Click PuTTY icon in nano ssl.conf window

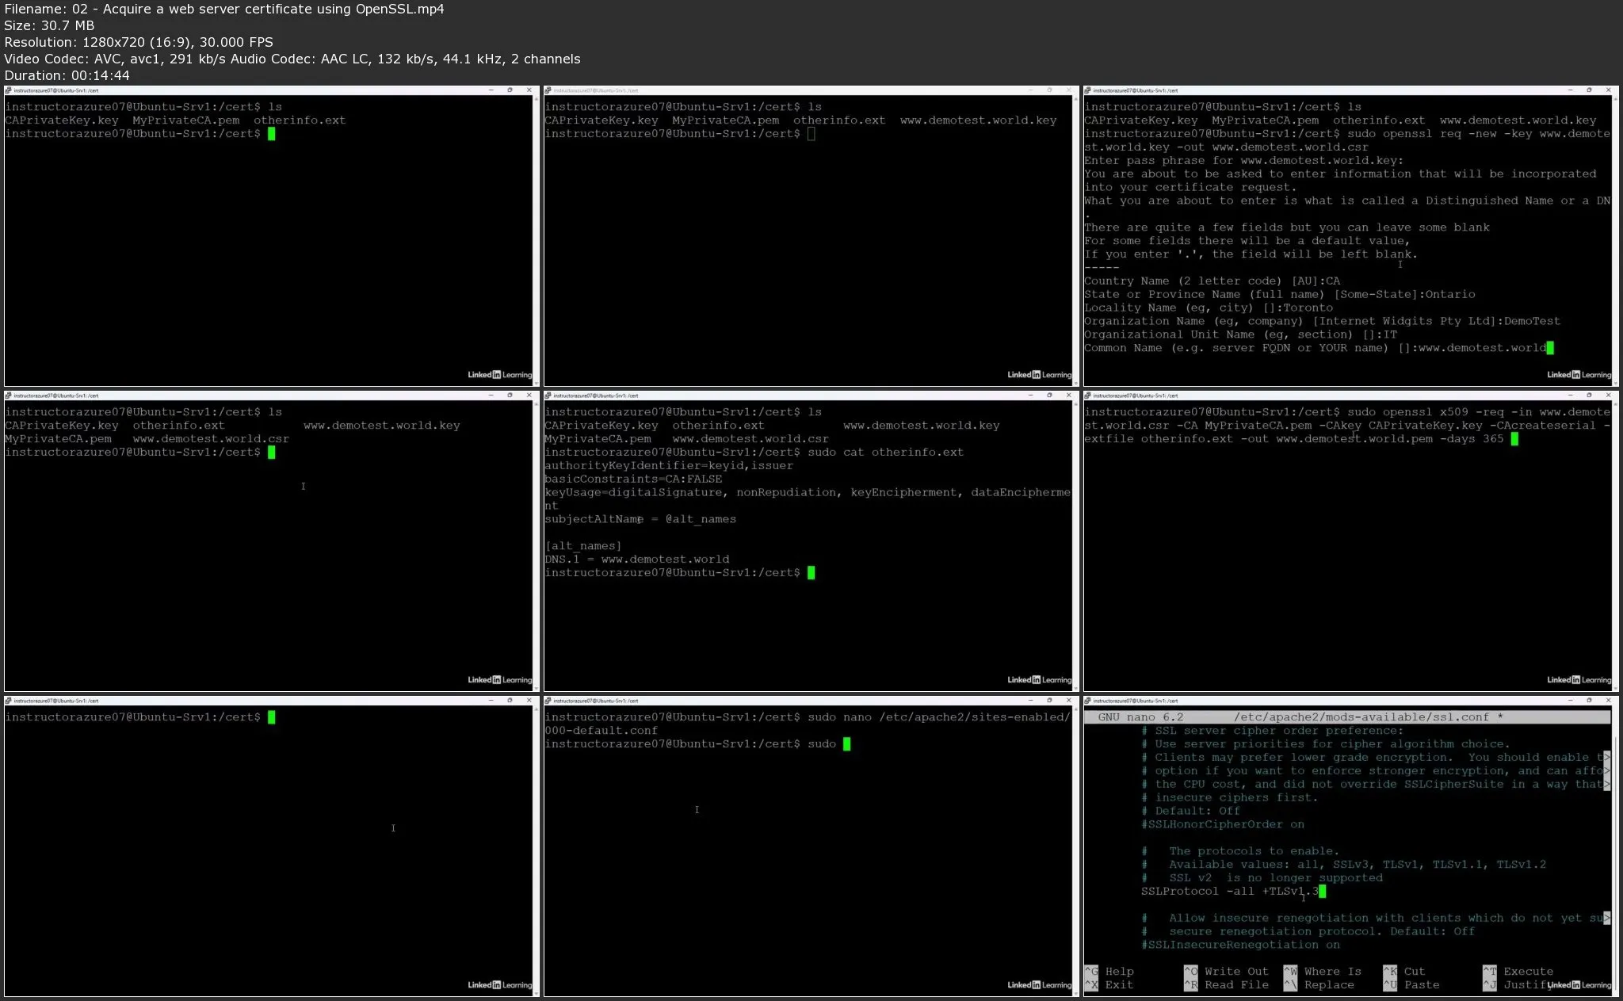pos(1088,701)
